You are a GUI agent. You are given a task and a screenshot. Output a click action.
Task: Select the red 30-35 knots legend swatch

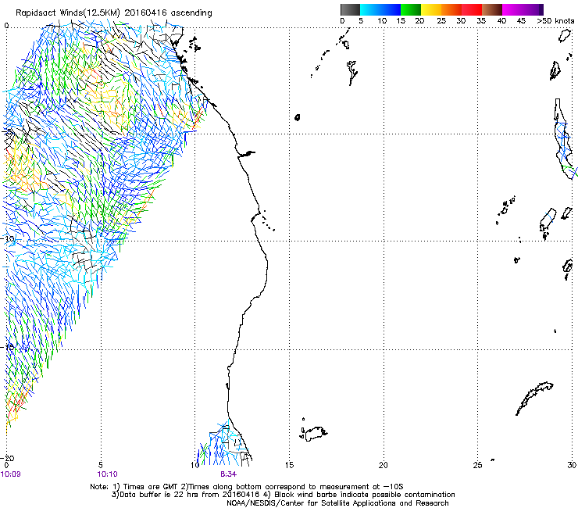(472, 9)
